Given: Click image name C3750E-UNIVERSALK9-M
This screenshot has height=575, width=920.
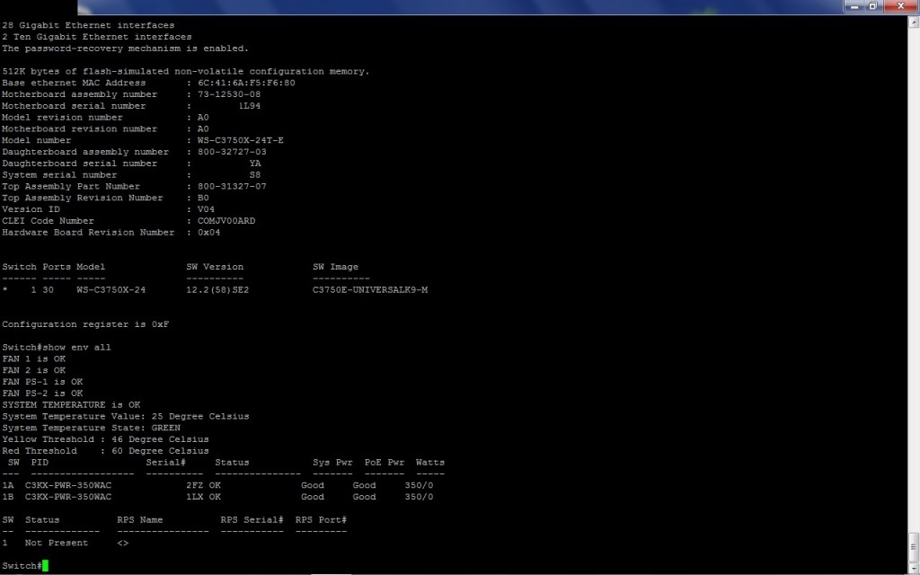Looking at the screenshot, I should point(370,290).
